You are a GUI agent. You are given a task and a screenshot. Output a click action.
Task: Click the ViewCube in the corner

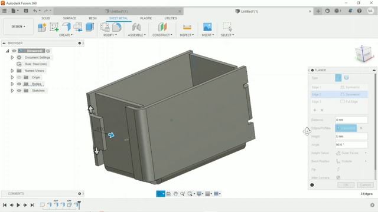[364, 54]
